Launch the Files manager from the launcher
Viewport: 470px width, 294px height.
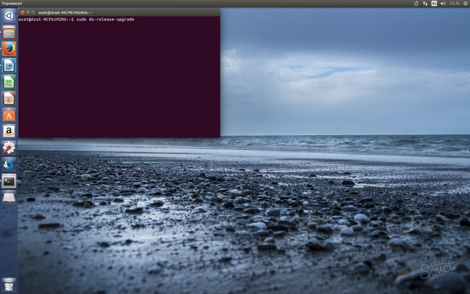tap(9, 32)
